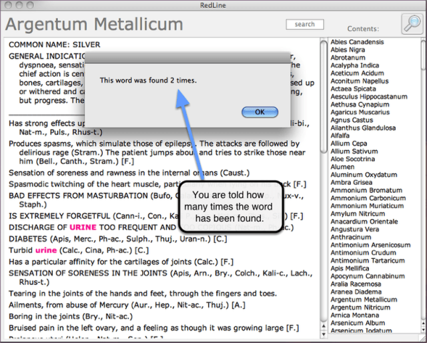Screen dimensions: 427x343
Task: Click the magnifying glass search icon
Action: (x=412, y=24)
